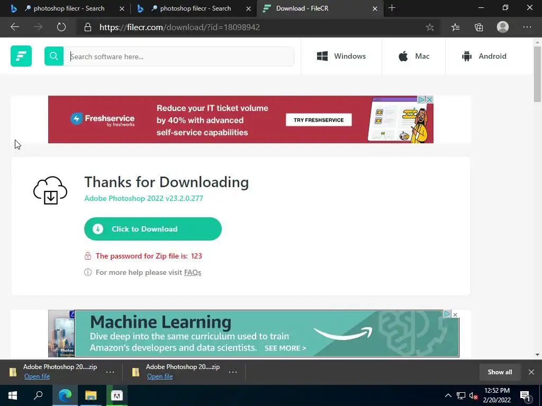Open options for second downloaded zip
This screenshot has height=406, width=542.
[233, 372]
